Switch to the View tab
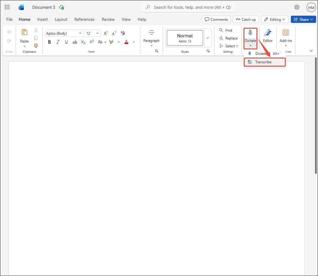 pyautogui.click(x=126, y=19)
